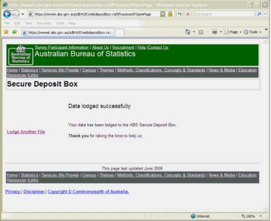Open Survey Participant Information link
The width and height of the screenshot is (271, 221).
pos(62,47)
